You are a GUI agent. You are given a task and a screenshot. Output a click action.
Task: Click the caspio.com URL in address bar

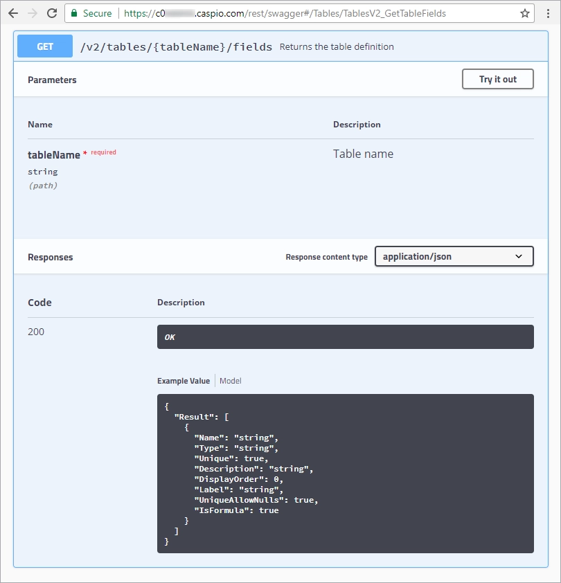click(285, 13)
